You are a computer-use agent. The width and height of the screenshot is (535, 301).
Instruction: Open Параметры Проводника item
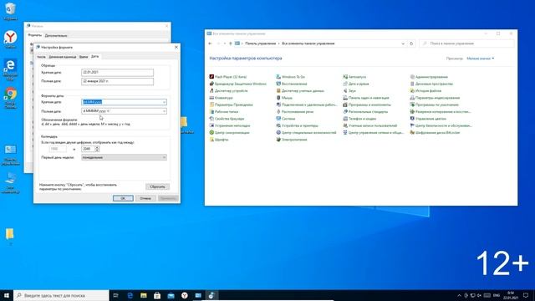coord(231,105)
